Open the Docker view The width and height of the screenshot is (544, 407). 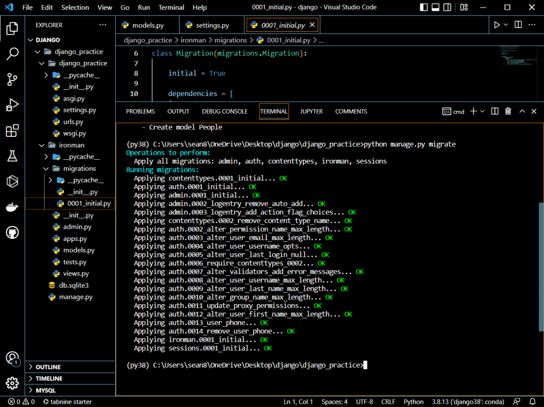(12, 207)
